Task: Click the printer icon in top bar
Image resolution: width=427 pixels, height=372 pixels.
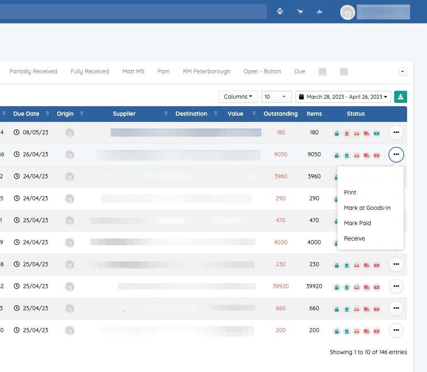Action: click(280, 12)
